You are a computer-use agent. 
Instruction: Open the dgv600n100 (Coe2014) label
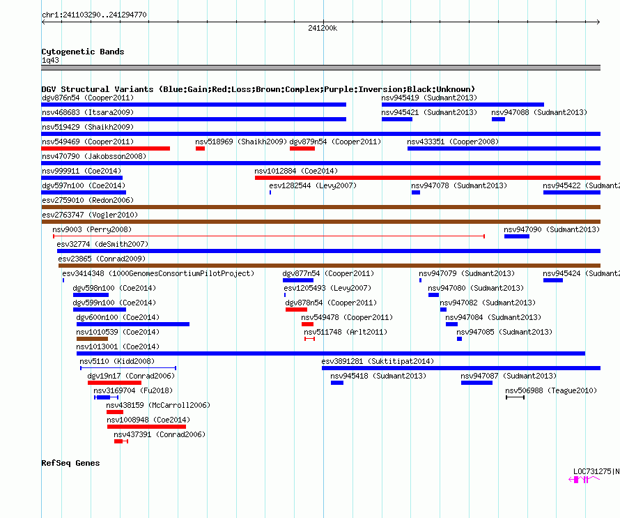click(118, 317)
